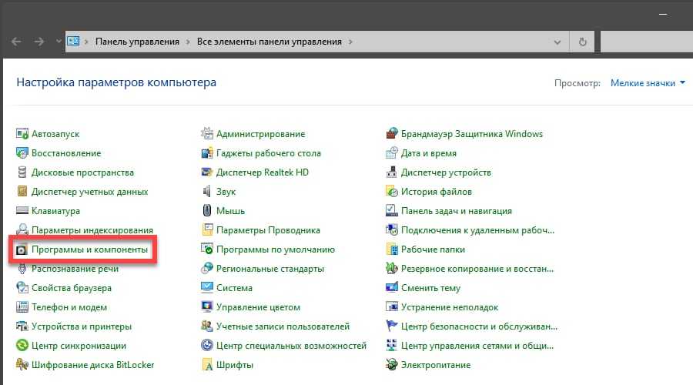Click the Программы и компоненты icon

[x=22, y=249]
